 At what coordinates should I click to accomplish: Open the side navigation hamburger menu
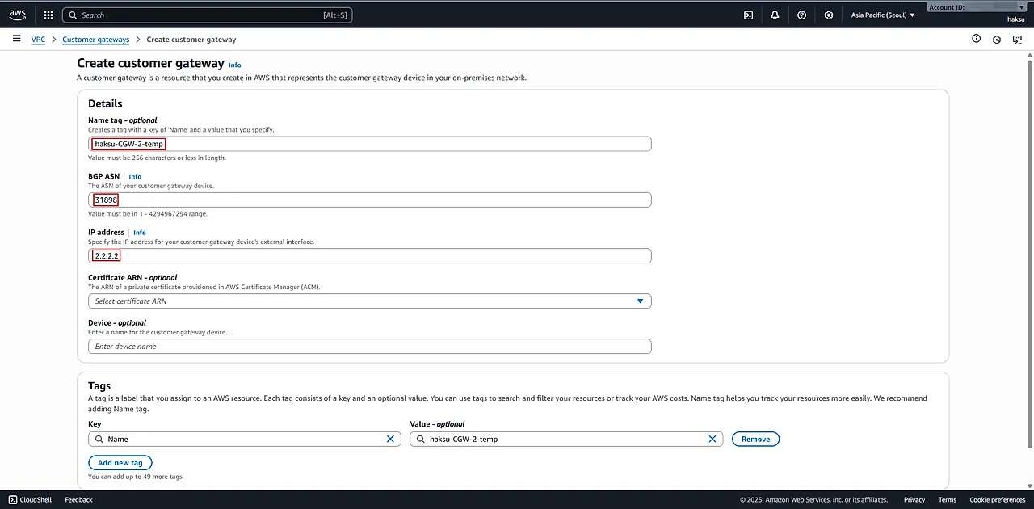click(16, 39)
